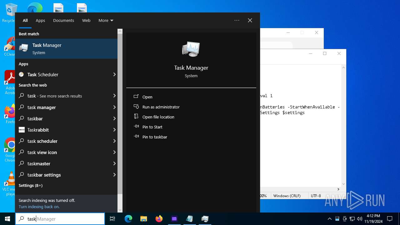Click Notepad's vertical scroll up arrow
This screenshot has height=225, width=400.
pyautogui.click(x=344, y=67)
